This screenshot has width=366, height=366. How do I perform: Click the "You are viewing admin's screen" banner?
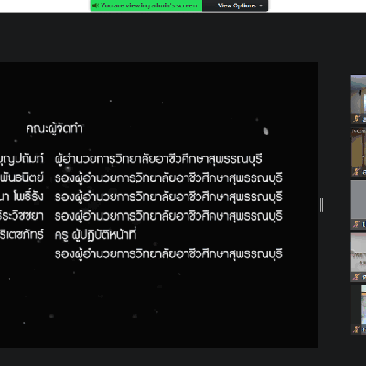click(146, 5)
